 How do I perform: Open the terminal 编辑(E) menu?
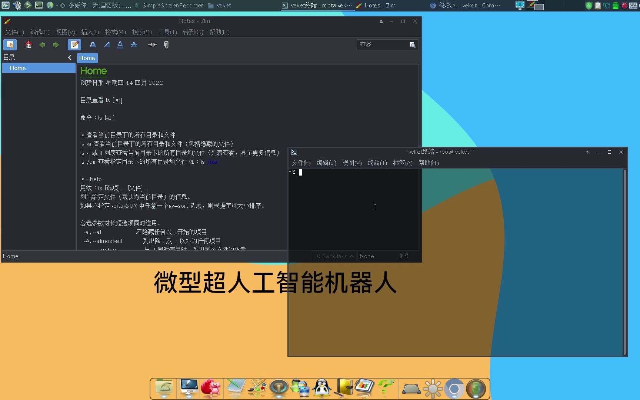coord(326,163)
